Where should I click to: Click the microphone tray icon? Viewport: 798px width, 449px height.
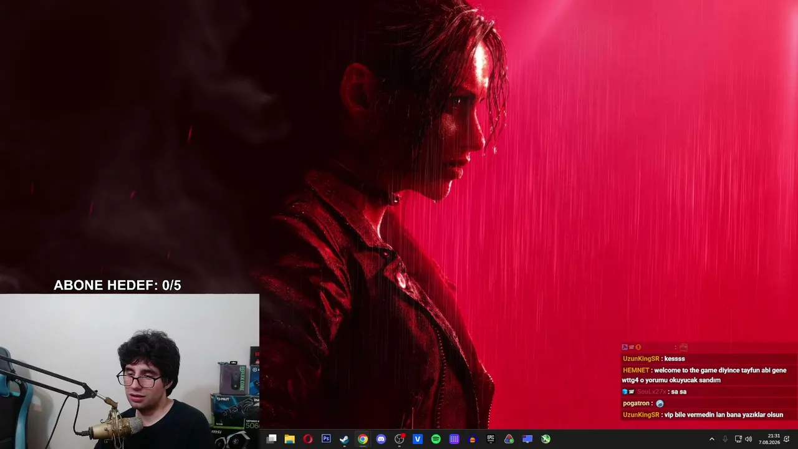click(x=725, y=439)
